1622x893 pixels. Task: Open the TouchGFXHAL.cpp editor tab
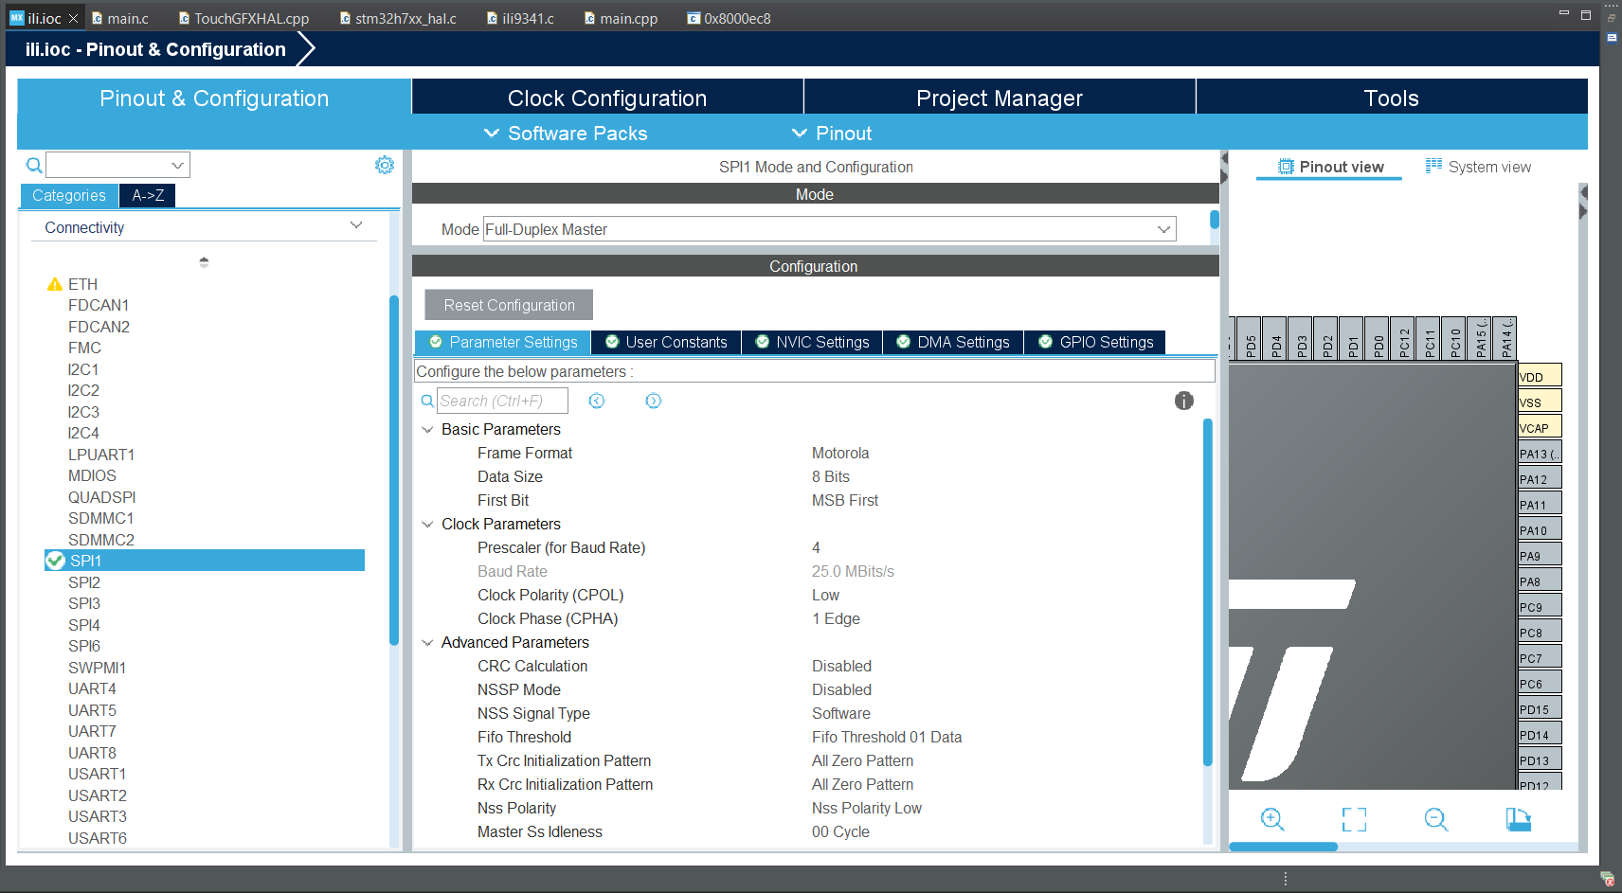point(243,17)
